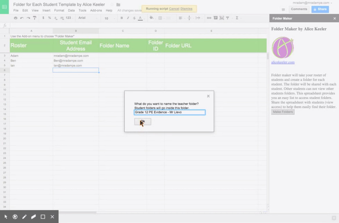The image size is (339, 223).
Task: Open the alicekeeler.com link
Action: [283, 62]
